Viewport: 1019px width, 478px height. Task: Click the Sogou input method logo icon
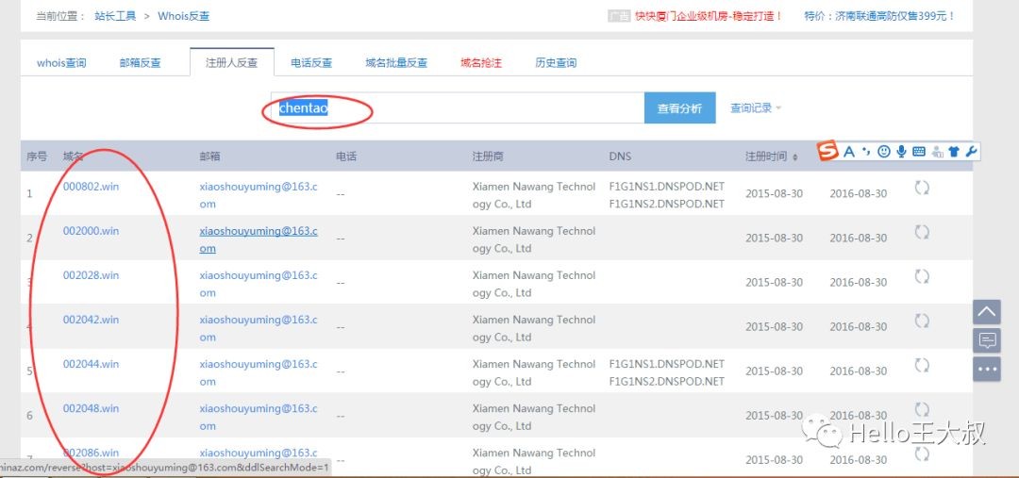827,151
